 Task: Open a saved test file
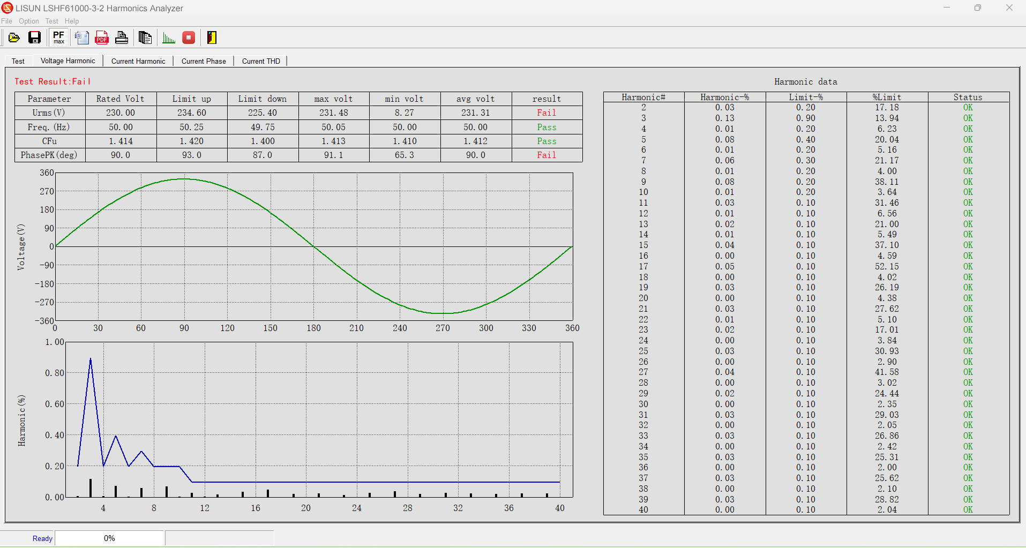coord(13,37)
